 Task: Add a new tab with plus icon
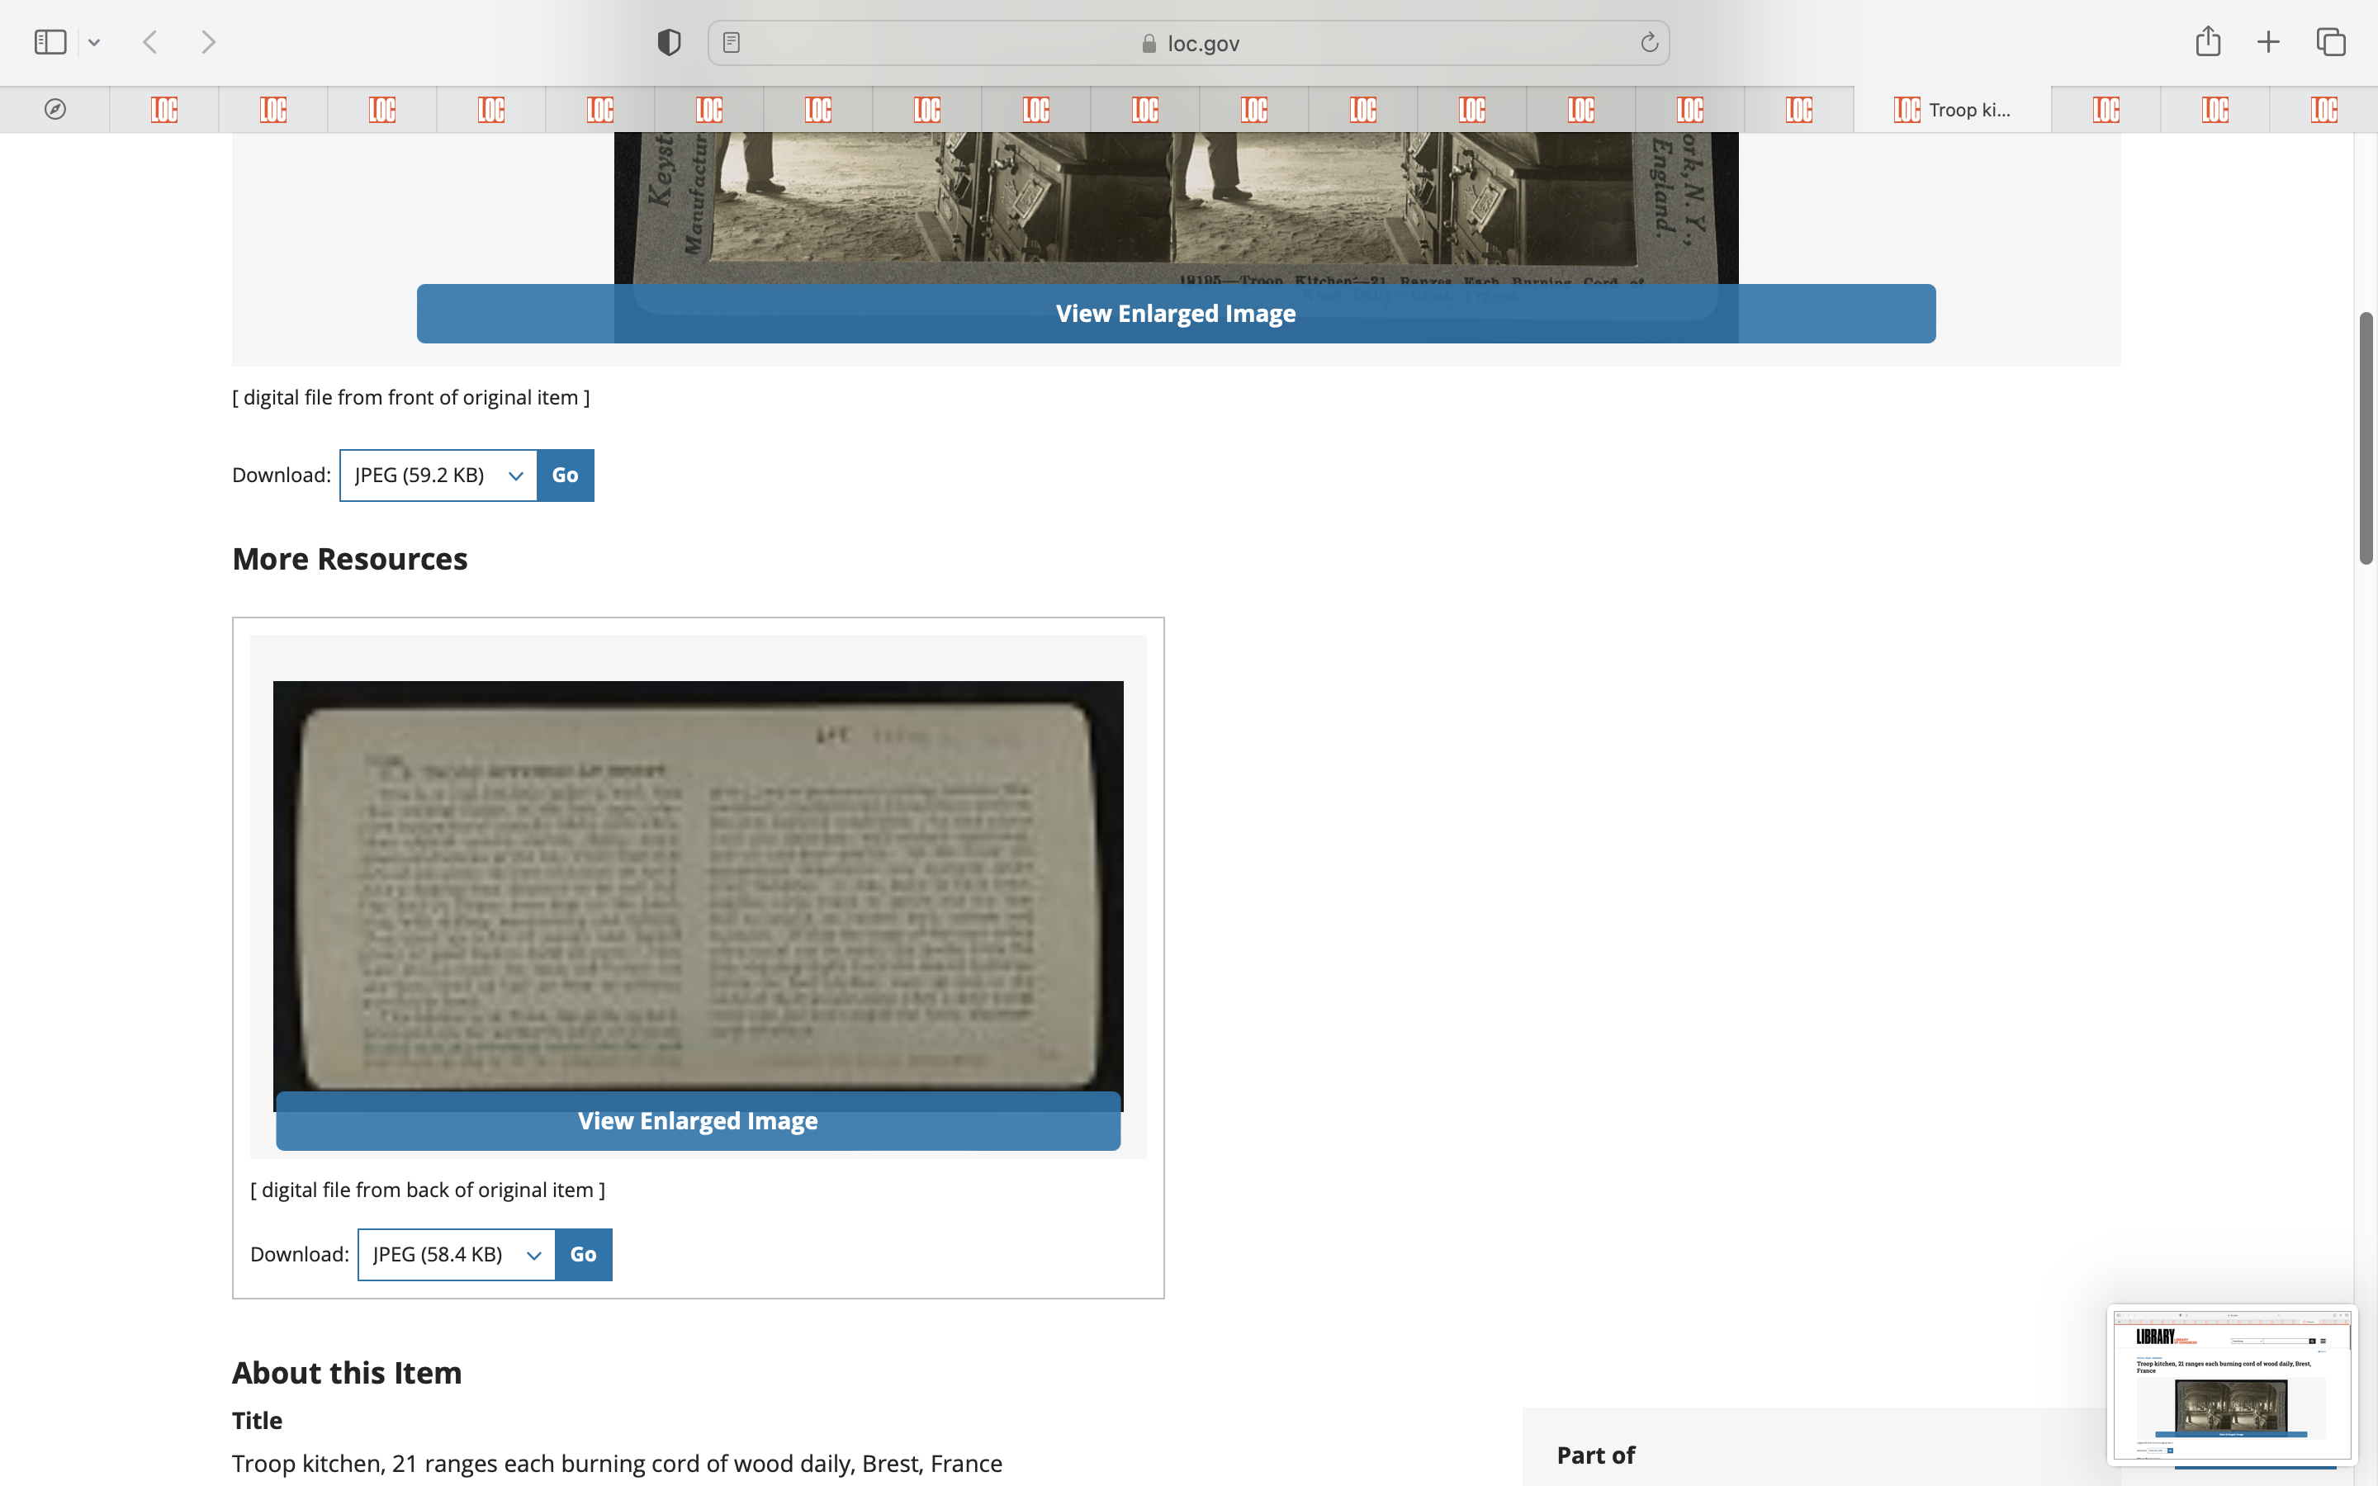coord(2268,42)
